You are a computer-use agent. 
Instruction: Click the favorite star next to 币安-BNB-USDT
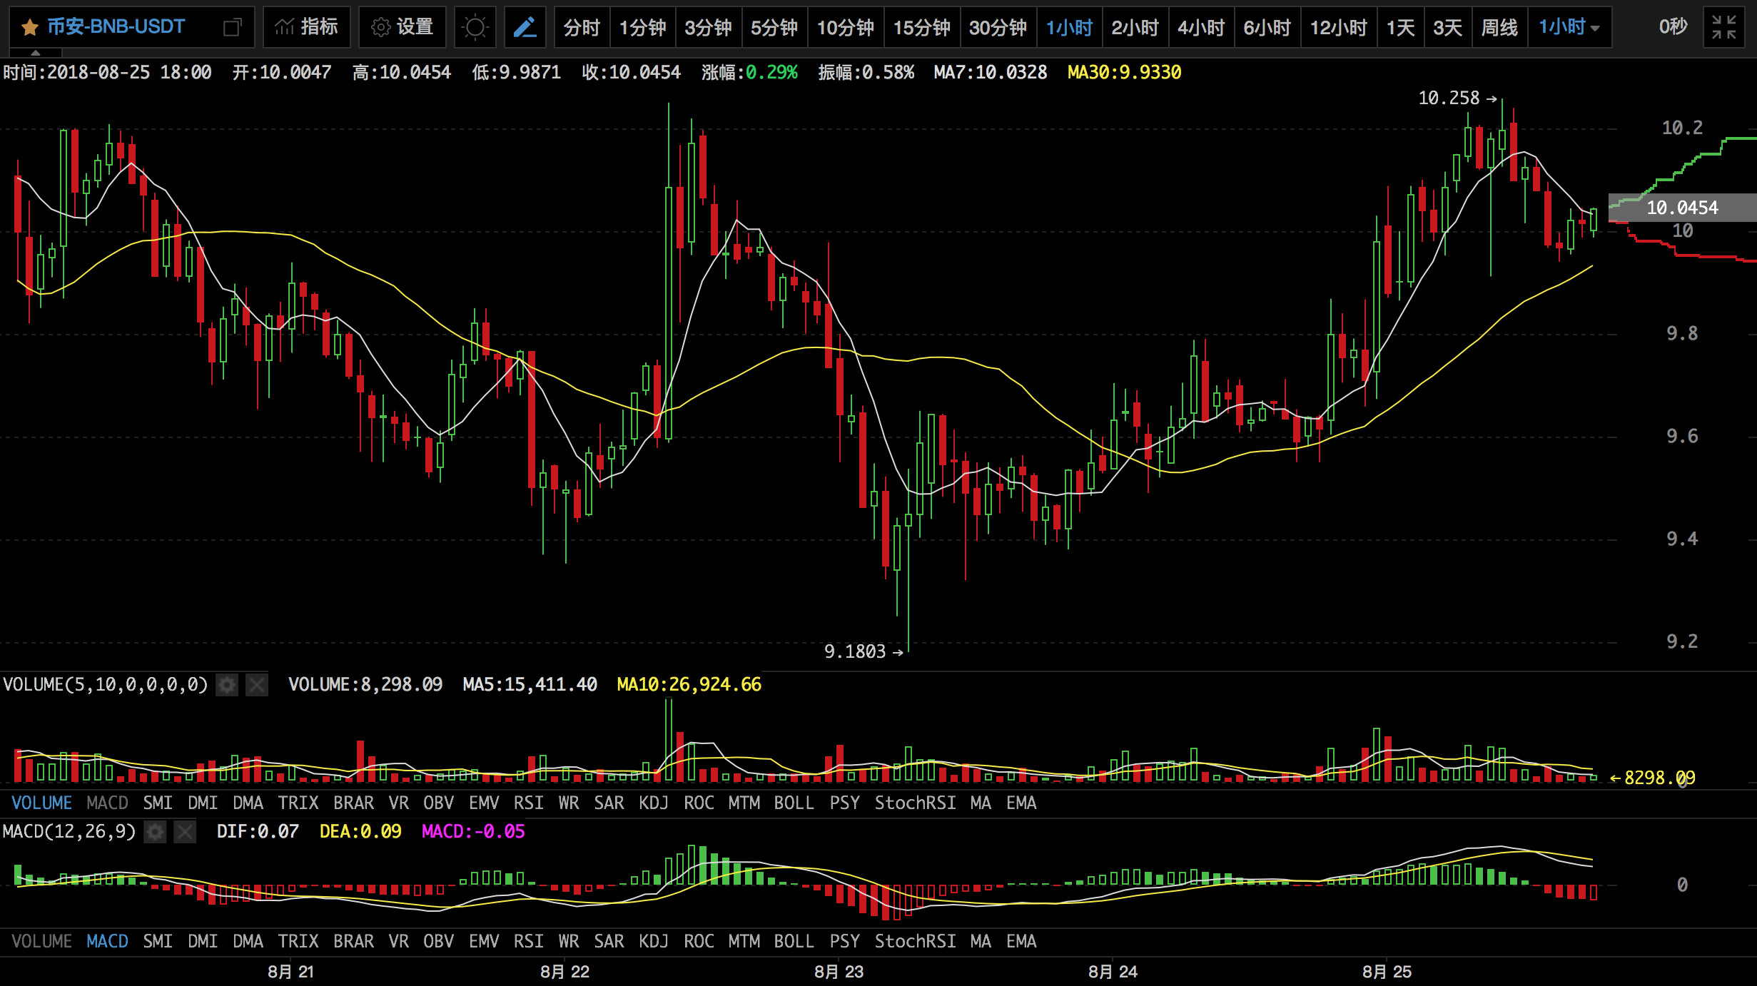coord(29,28)
